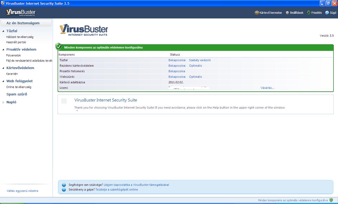Open the Az én biztonságom tab
This screenshot has height=204, width=338.
point(26,23)
